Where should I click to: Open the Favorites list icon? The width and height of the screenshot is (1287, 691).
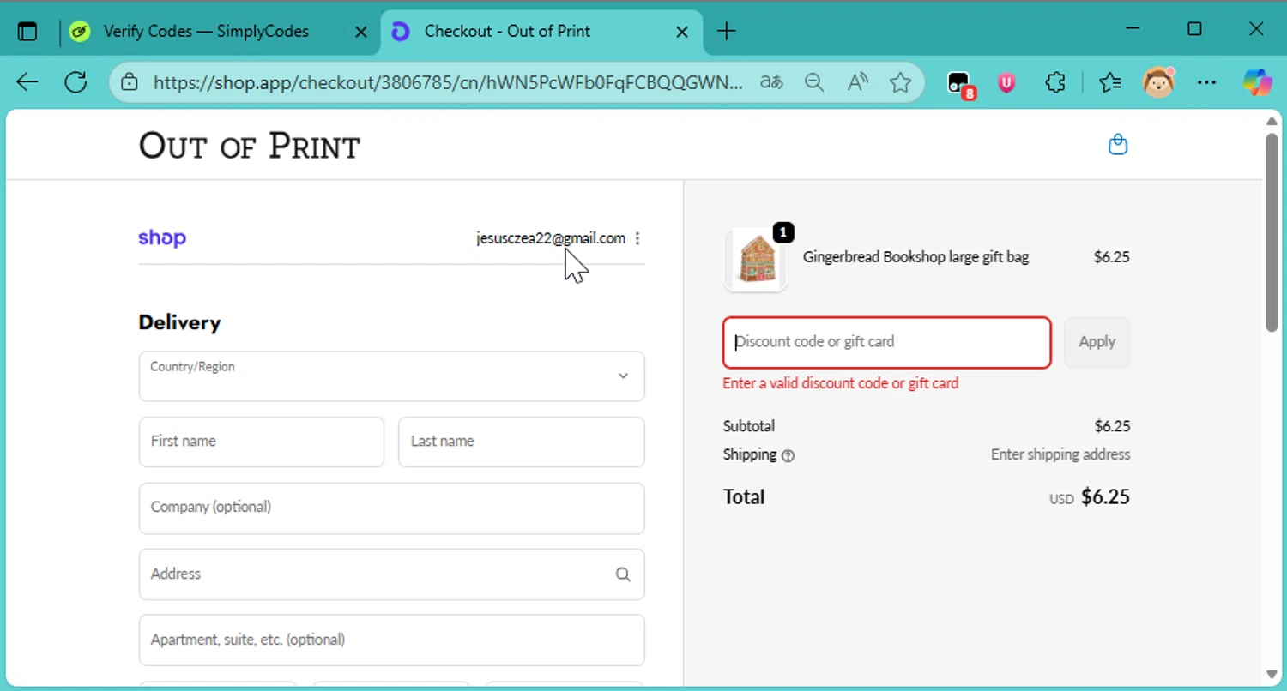pyautogui.click(x=1110, y=82)
